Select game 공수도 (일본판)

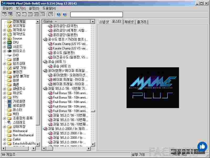point(64,53)
